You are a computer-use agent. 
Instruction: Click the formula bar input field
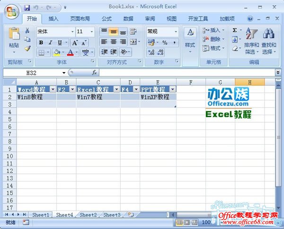(x=187, y=73)
